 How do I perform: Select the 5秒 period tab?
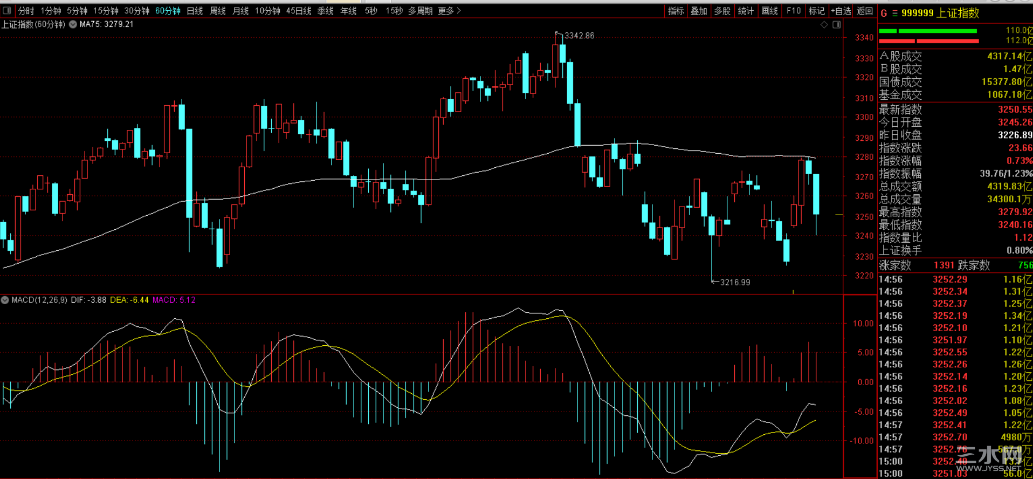click(x=371, y=11)
